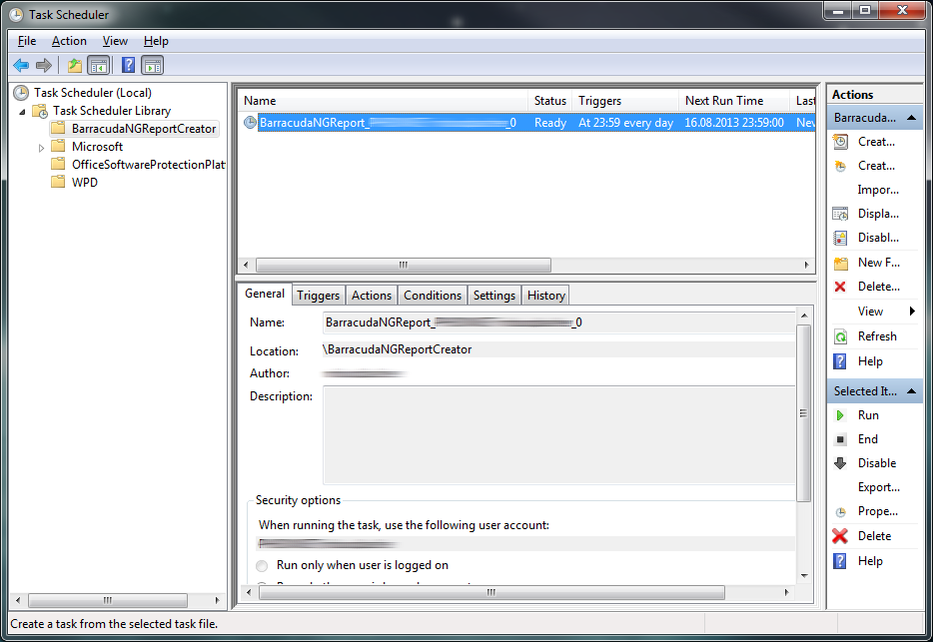Click the Name field in General tab

[x=559, y=322]
